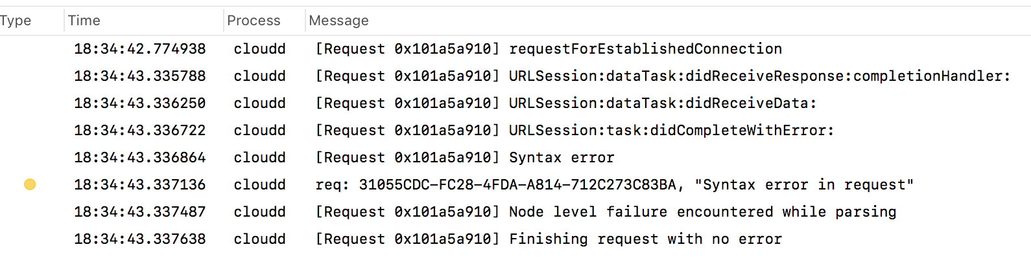Screen dimensions: 1031x260
Task: Select the task:didCompleteWithError log row
Action: pos(515,130)
